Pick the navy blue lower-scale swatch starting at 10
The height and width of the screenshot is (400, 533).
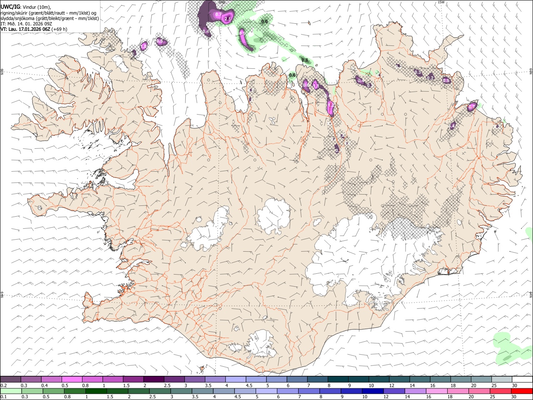(x=373, y=391)
